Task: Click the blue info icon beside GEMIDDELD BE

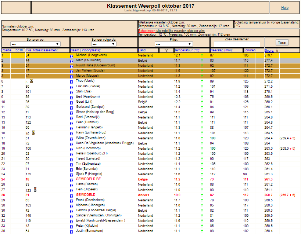Action: point(72,180)
